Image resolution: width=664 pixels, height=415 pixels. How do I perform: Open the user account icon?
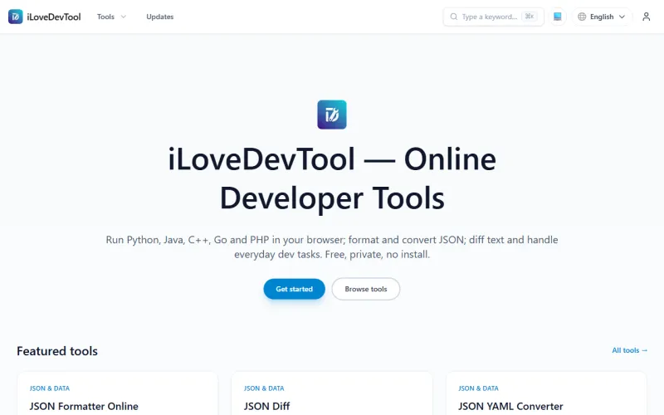[646, 17]
